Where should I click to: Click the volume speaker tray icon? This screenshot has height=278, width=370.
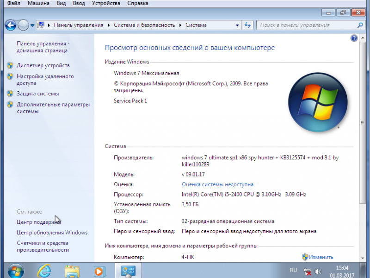click(x=318, y=272)
